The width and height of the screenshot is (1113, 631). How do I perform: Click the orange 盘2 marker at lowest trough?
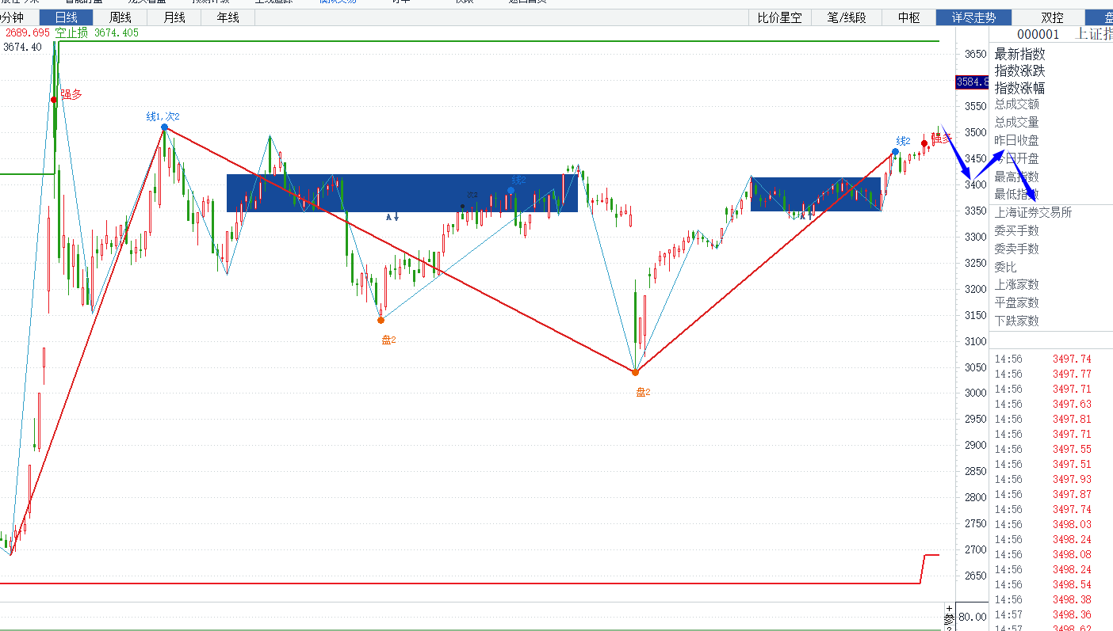[635, 372]
